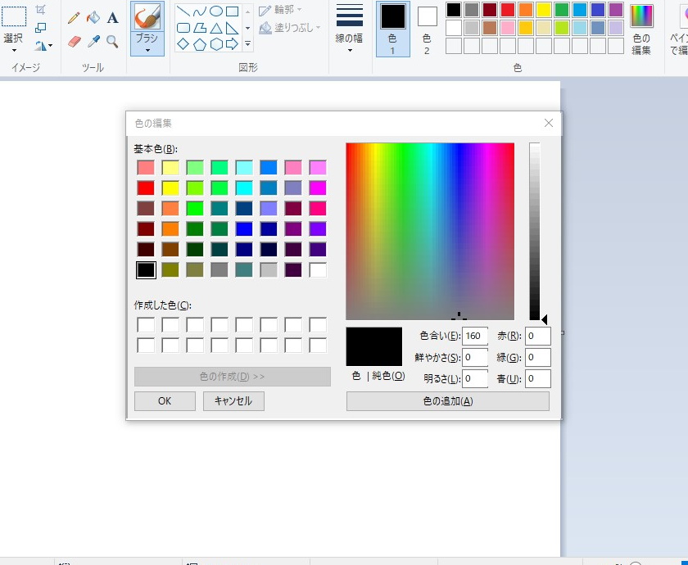Insert an Oval from the shapes gallery
Viewport: 688px width, 565px height.
tap(216, 12)
